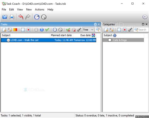Open search options magnifier in Tasks panel
This screenshot has height=118, width=149.
[98, 29]
